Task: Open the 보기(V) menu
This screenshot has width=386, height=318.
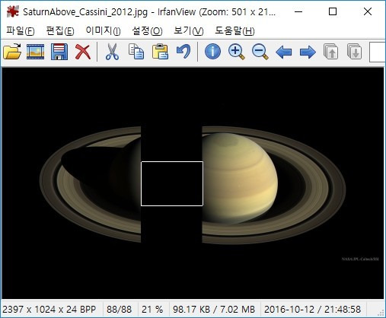Action: click(189, 31)
